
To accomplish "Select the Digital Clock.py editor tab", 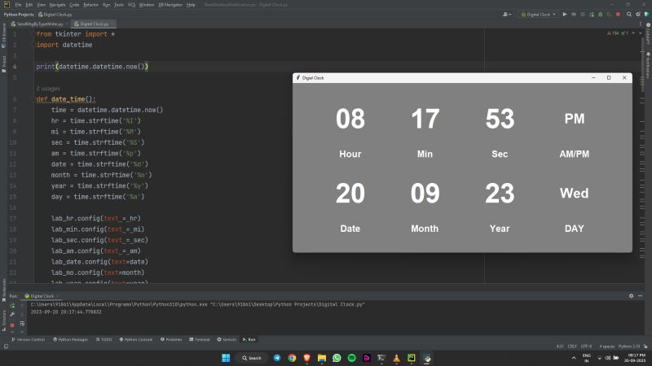I will pyautogui.click(x=93, y=24).
